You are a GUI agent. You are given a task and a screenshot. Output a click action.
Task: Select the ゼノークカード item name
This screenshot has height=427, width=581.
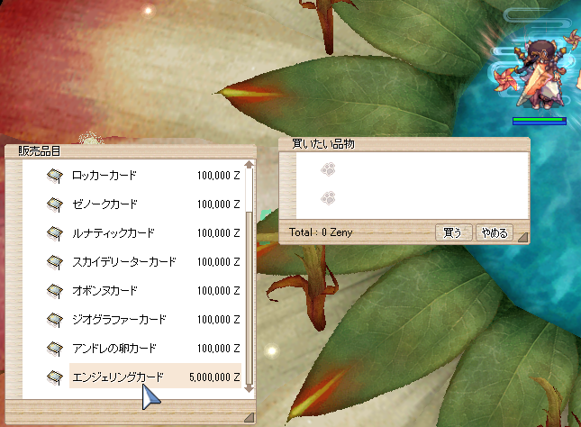(104, 204)
